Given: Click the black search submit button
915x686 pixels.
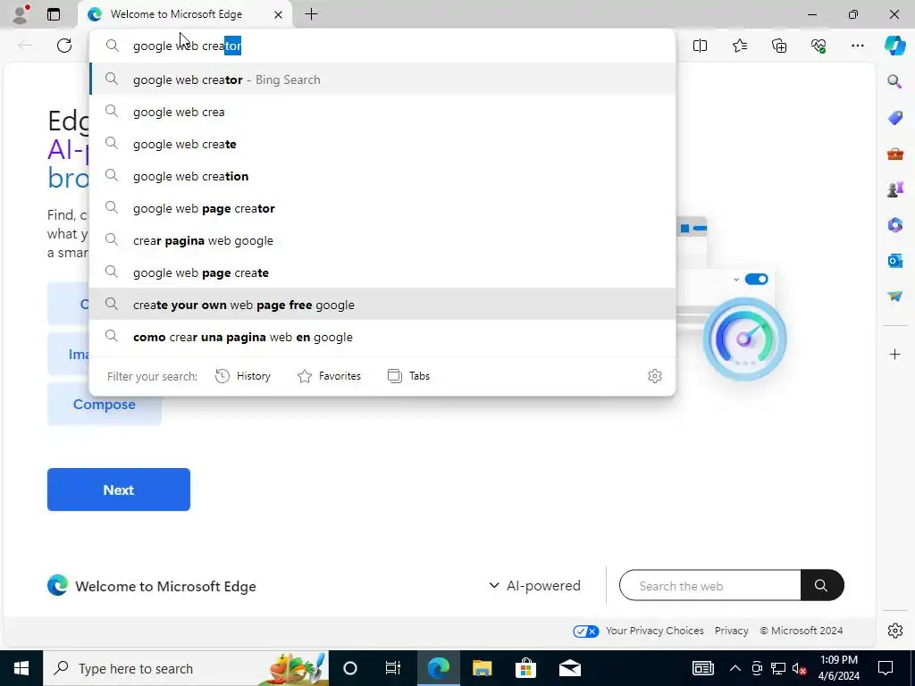Looking at the screenshot, I should point(822,586).
